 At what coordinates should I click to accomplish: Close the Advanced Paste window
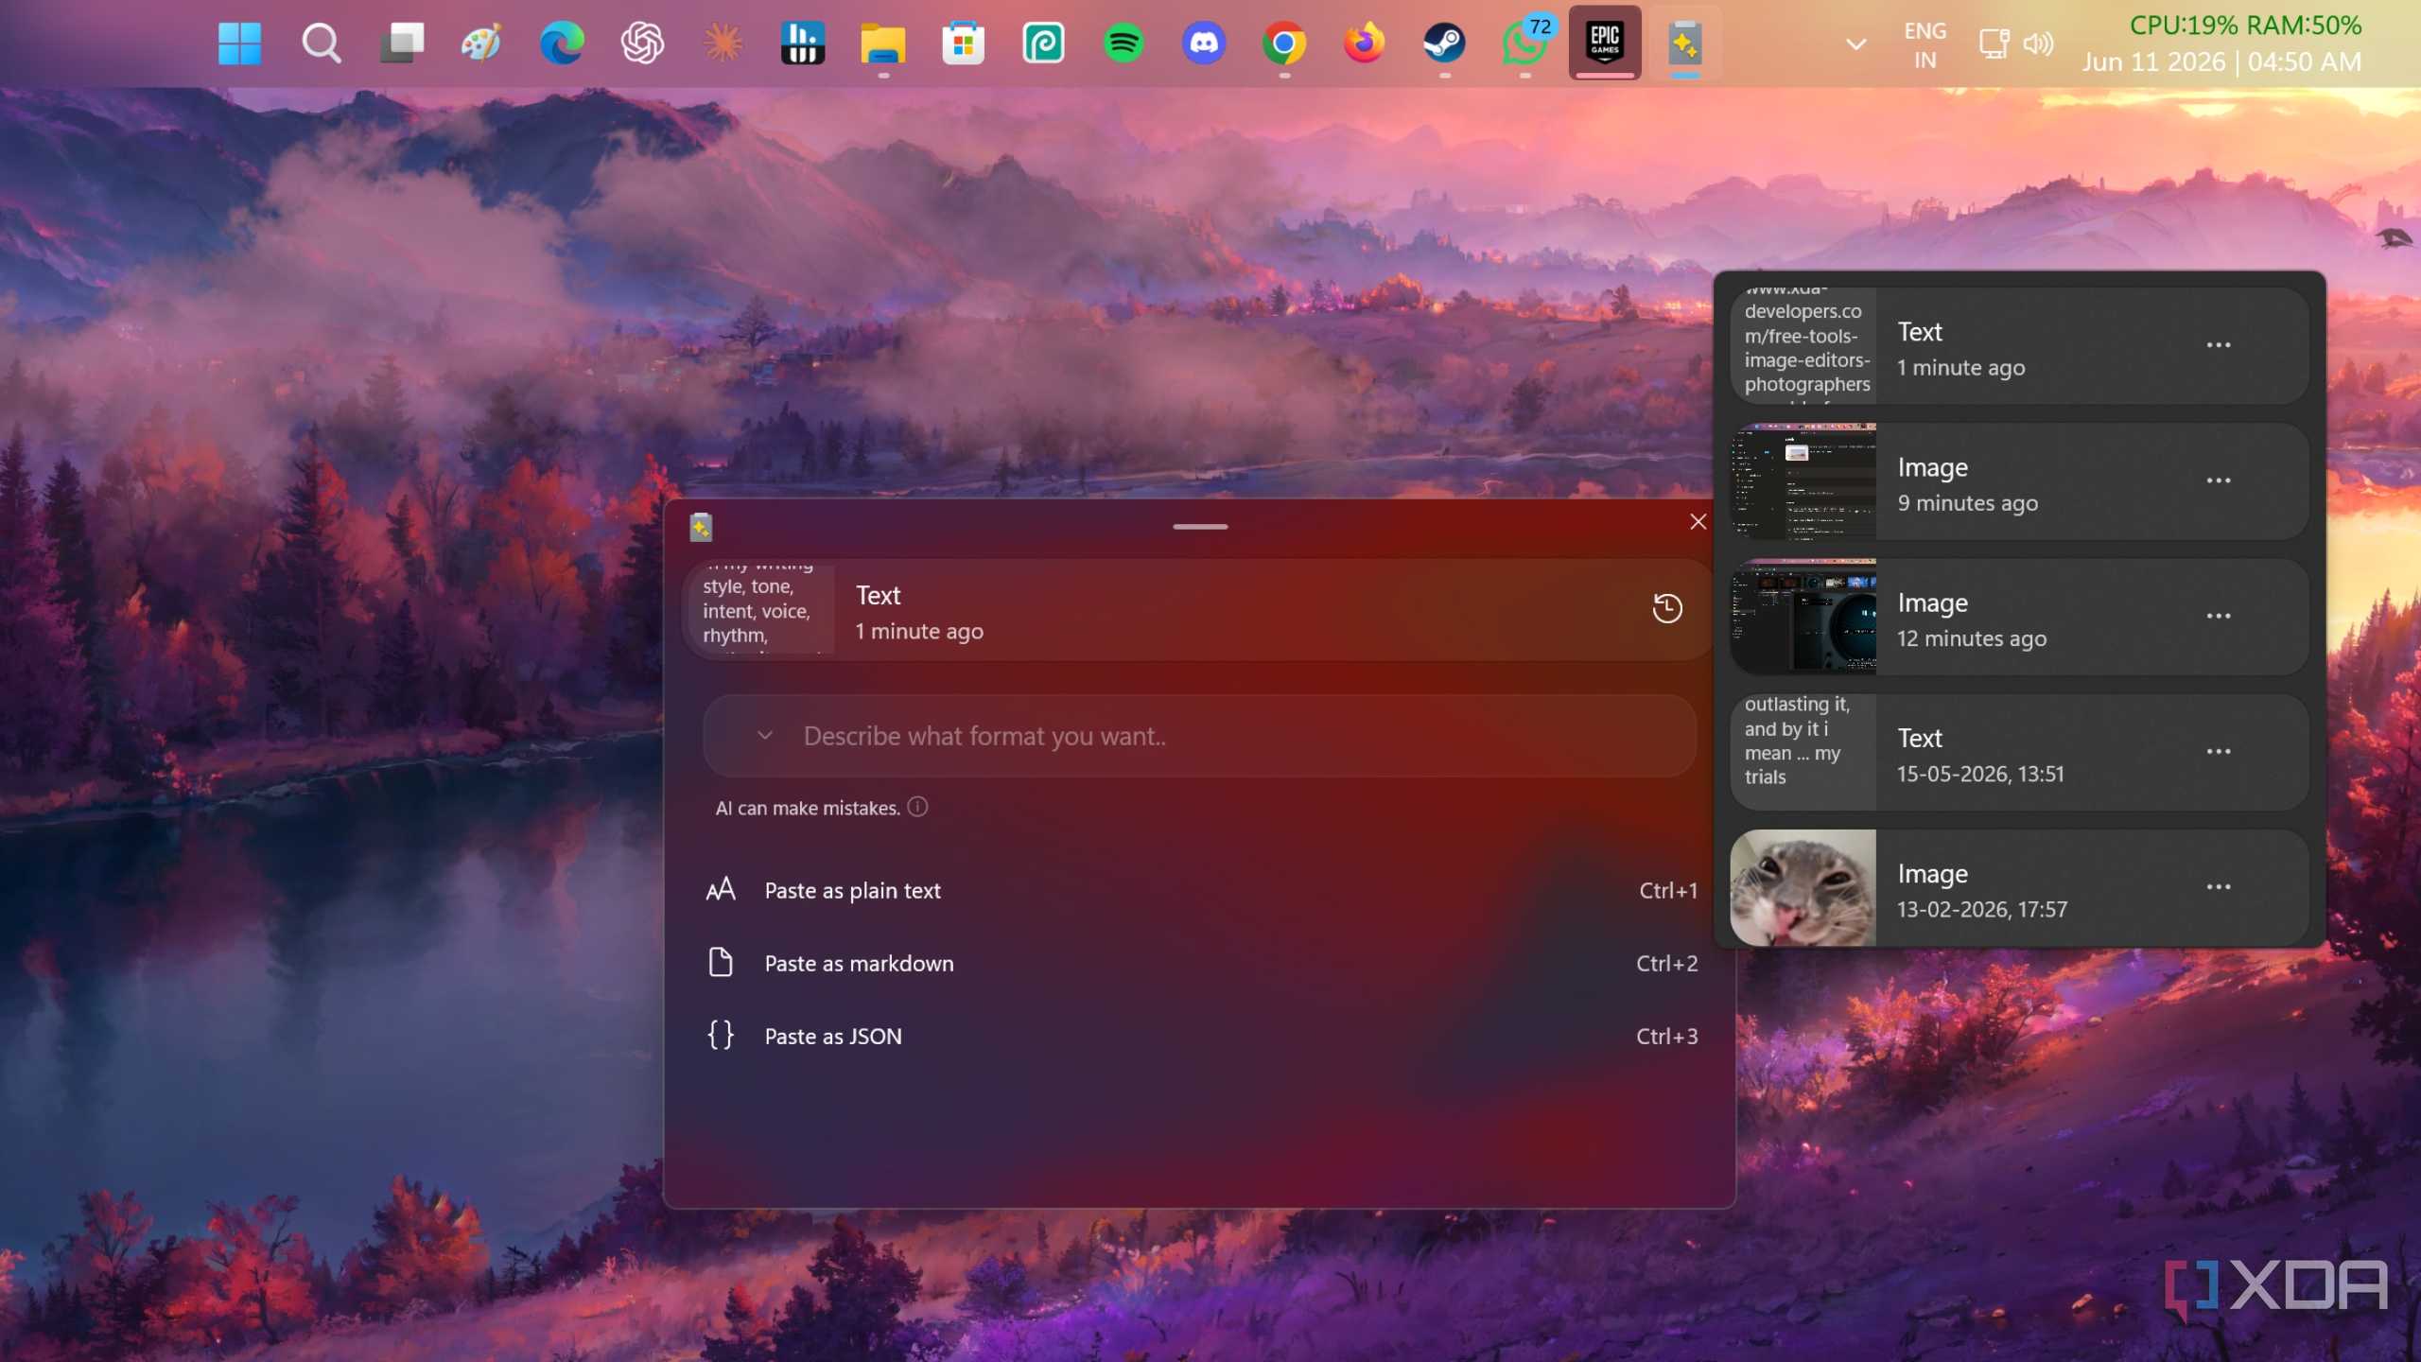[x=1698, y=522]
